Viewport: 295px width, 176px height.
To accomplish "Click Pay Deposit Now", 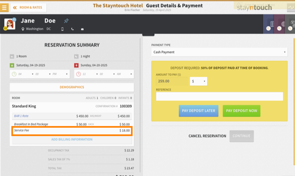I will pos(241,111).
